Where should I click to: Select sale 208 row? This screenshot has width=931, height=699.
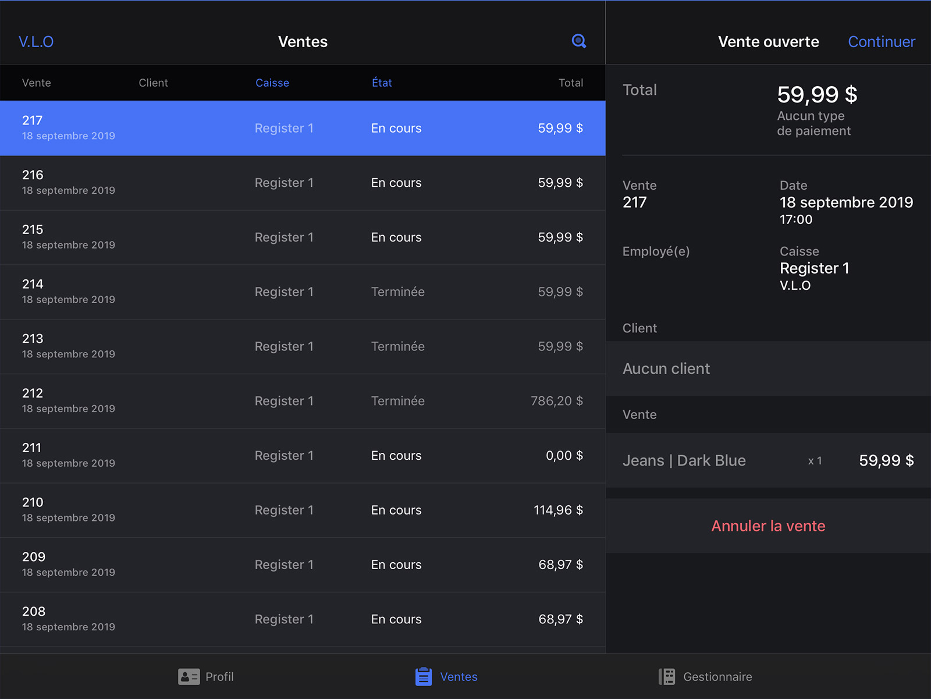click(x=303, y=619)
